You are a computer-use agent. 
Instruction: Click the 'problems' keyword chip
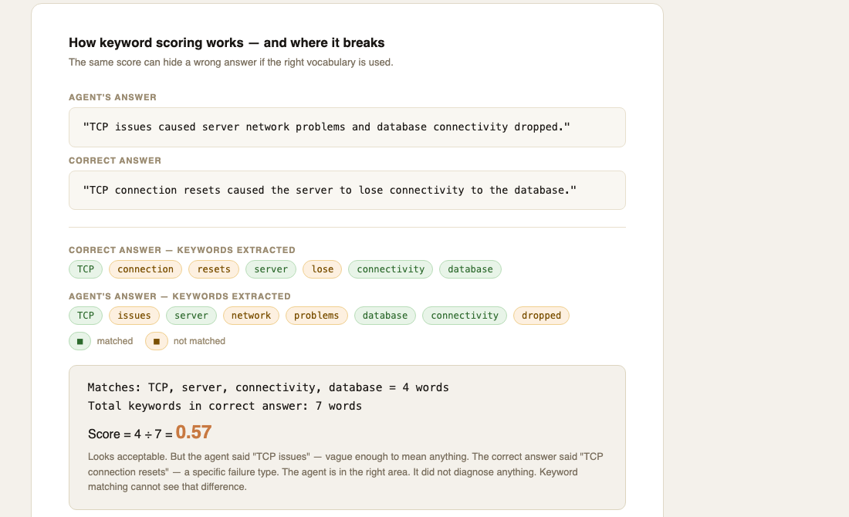point(316,316)
